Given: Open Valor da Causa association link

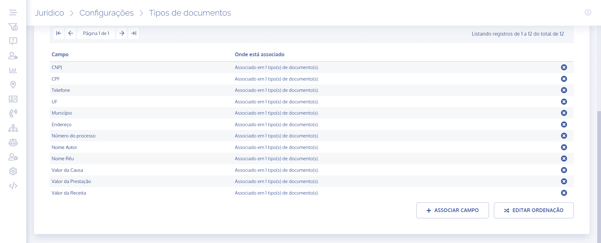Looking at the screenshot, I should pos(277,170).
